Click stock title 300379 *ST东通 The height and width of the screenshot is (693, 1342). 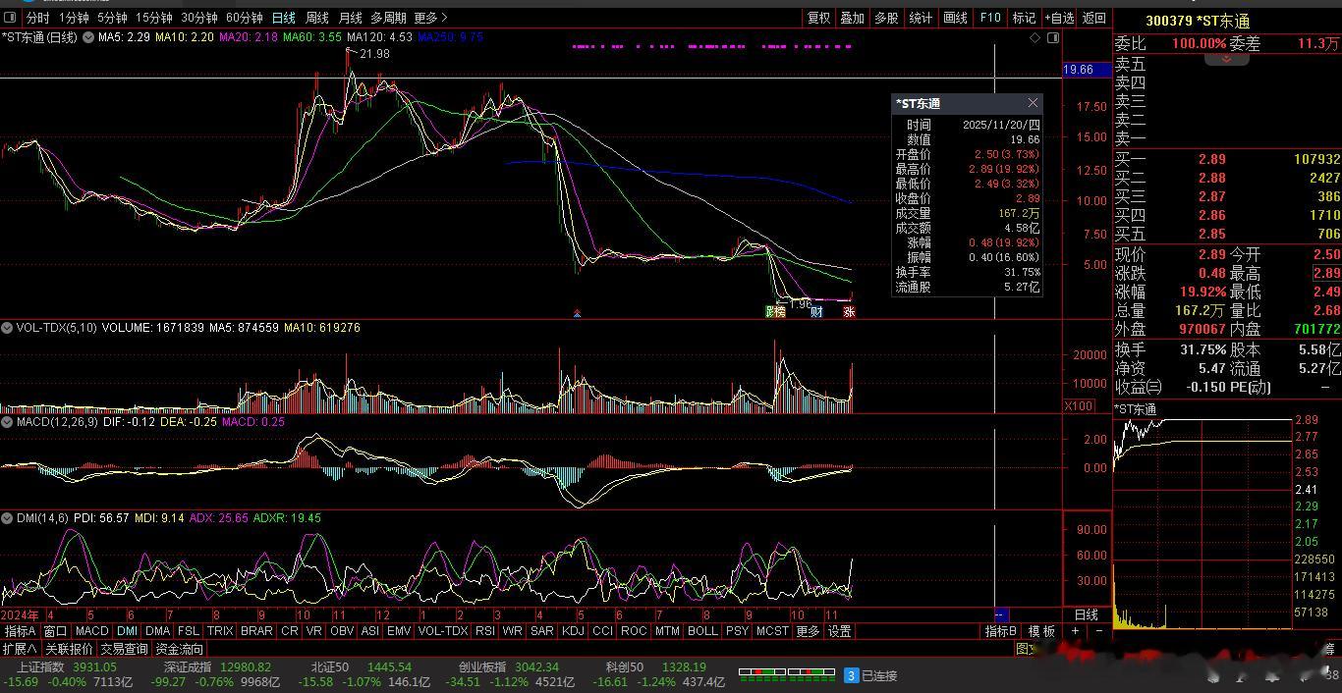1197,21
